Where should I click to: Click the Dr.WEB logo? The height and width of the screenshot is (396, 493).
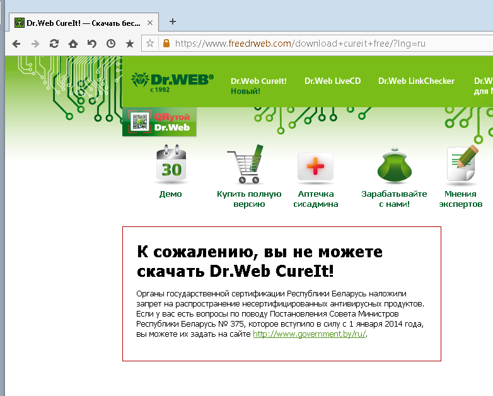[x=172, y=82]
